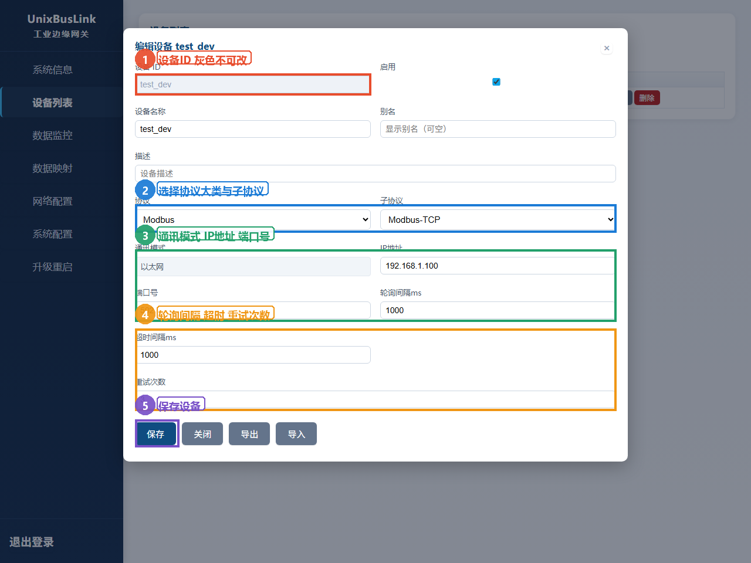The height and width of the screenshot is (563, 751).
Task: Go to 设备列表 in the sidebar
Action: pos(53,103)
